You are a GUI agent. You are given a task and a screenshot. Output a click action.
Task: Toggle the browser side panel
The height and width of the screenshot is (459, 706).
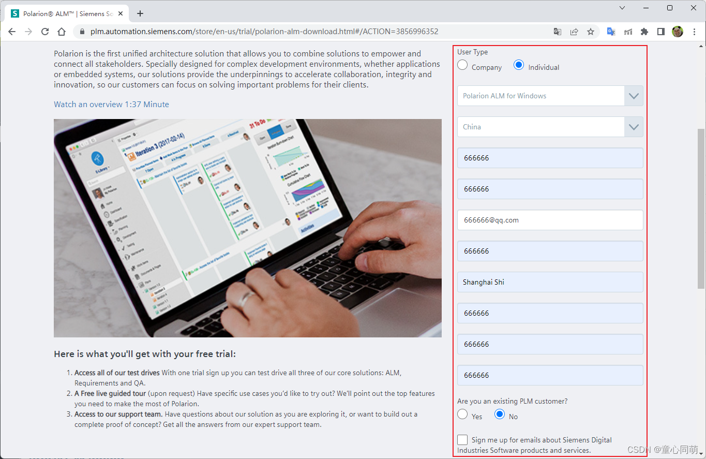tap(660, 32)
